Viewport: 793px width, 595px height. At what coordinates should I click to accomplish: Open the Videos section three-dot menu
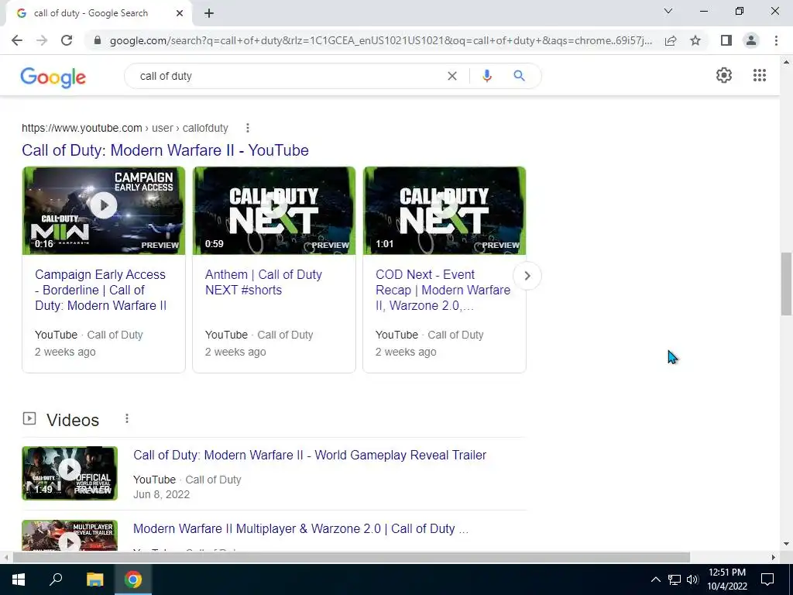(x=127, y=418)
